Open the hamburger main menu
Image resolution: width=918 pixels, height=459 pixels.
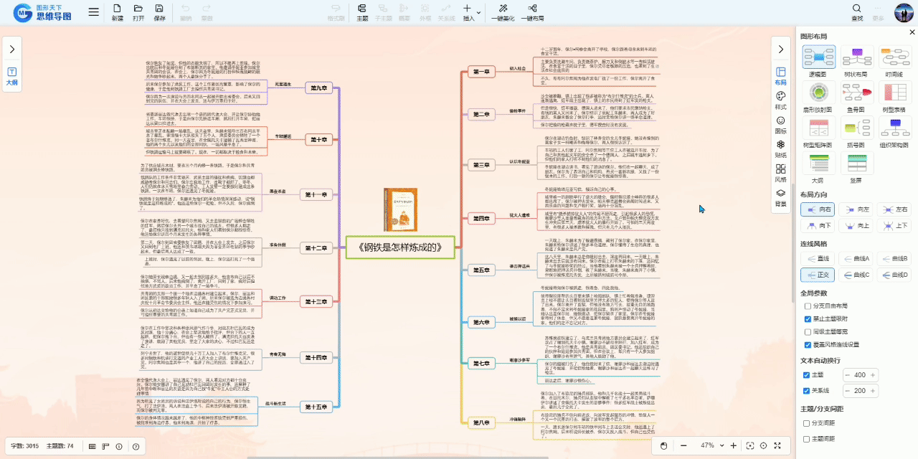point(94,12)
